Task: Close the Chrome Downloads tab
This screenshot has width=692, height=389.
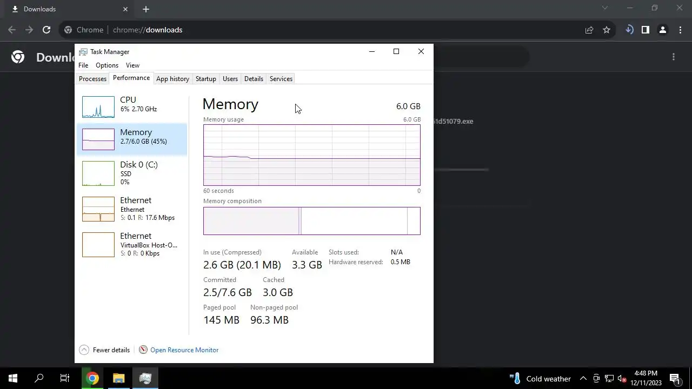Action: 125,9
